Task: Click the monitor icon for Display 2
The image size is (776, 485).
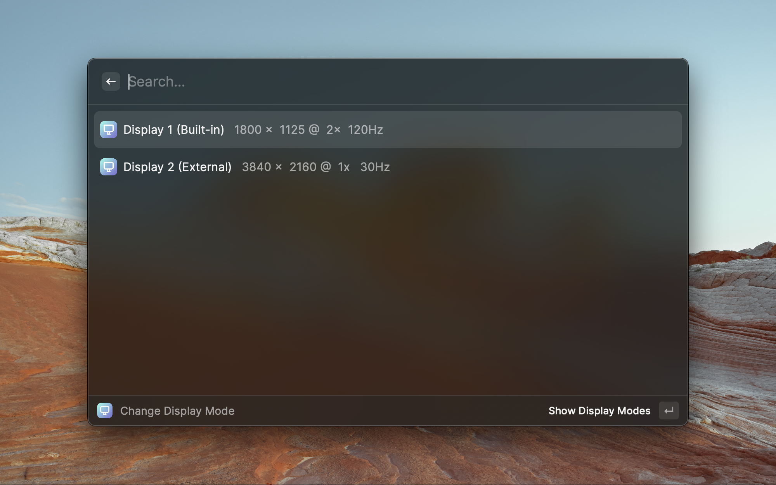Action: point(109,167)
